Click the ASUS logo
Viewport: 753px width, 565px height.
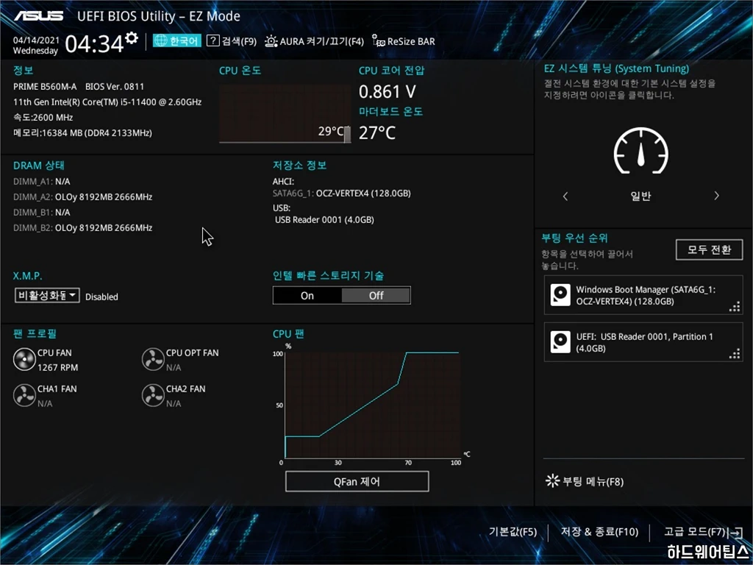[38, 16]
